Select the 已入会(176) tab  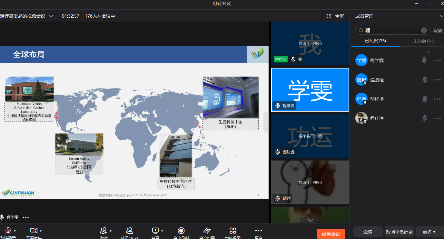[x=375, y=41]
